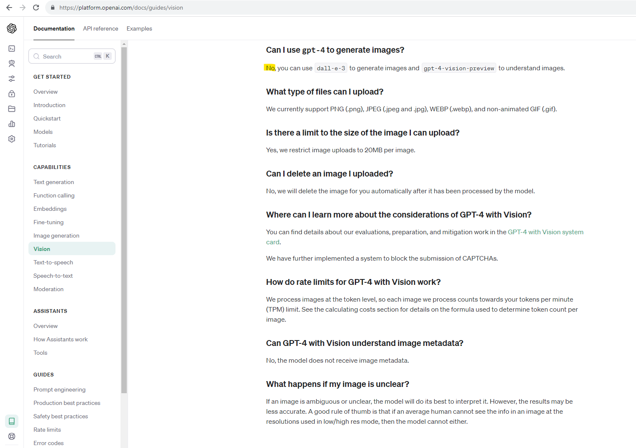
Task: Click heading 'How do rate limits for GPT-4 with Vision work?'
Action: pyautogui.click(x=354, y=282)
